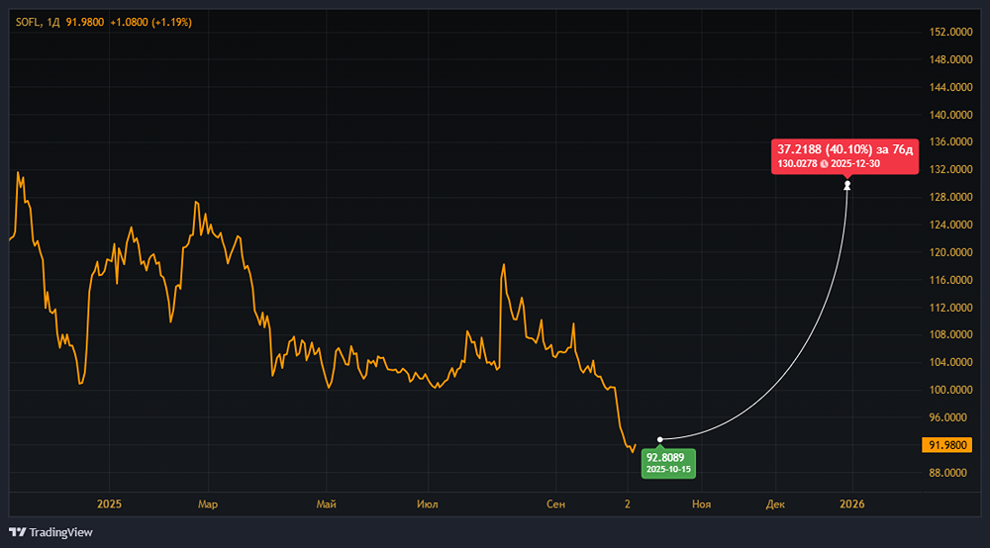Viewport: 990px width, 548px height.
Task: Click the 2025-12-30 target date text
Action: pos(855,164)
